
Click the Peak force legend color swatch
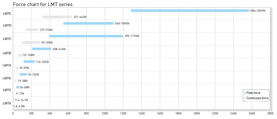point(245,93)
